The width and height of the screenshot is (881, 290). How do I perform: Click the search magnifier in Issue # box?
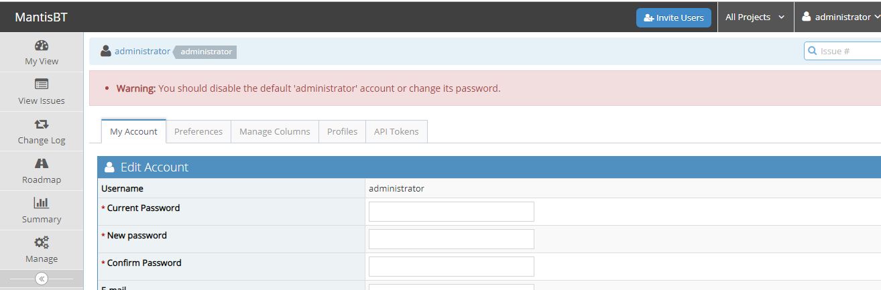[x=813, y=51]
